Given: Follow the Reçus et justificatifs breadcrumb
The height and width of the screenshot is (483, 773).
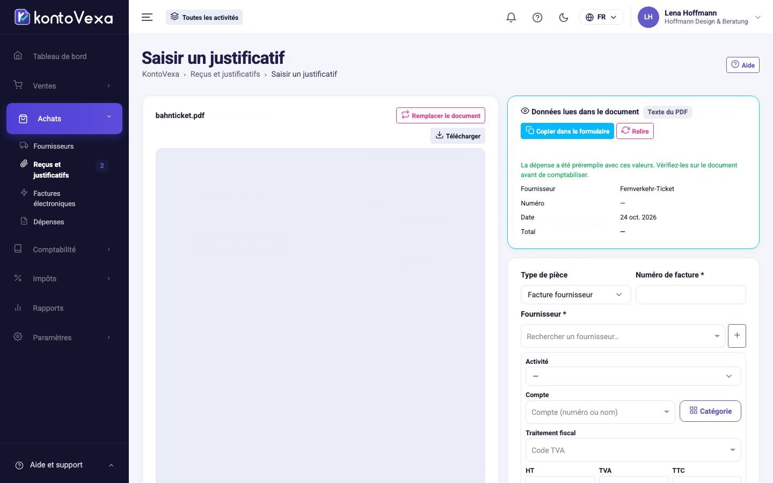Looking at the screenshot, I should coord(225,74).
